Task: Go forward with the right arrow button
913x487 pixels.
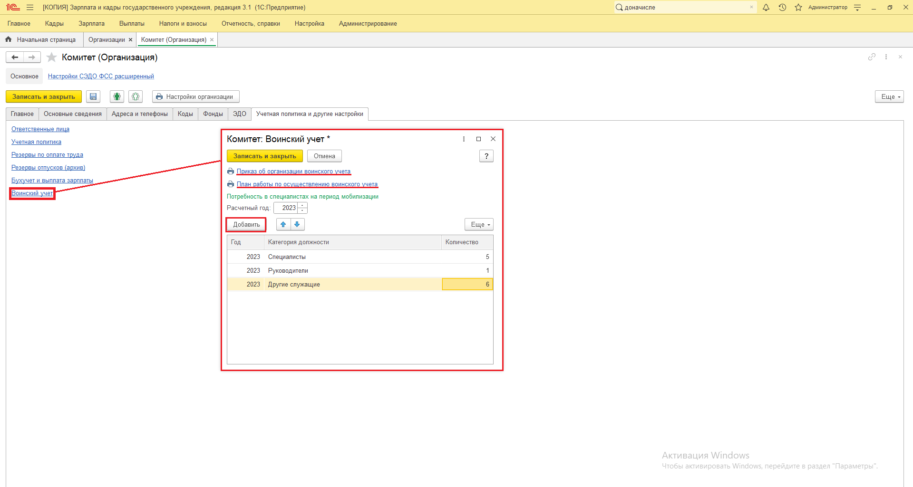Action: pyautogui.click(x=32, y=57)
